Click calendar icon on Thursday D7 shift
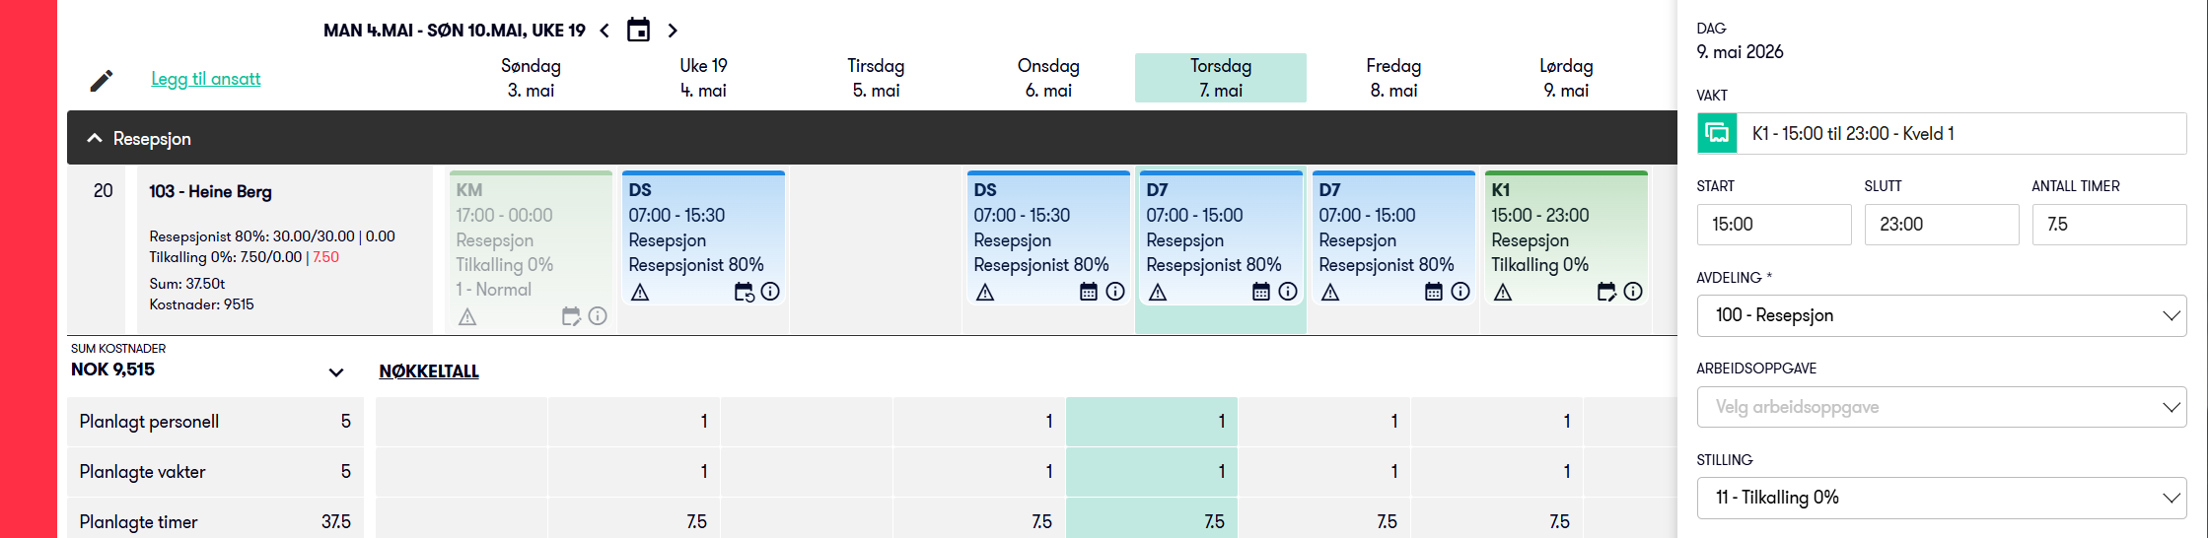This screenshot has width=2208, height=538. click(1261, 292)
